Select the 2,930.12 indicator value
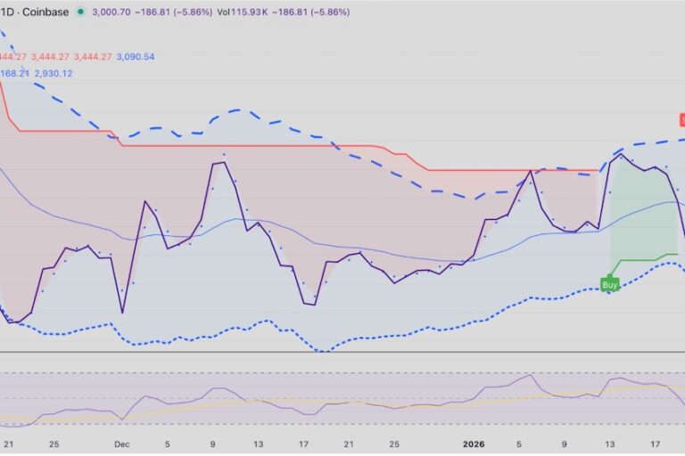Screen dimensions: 685x456 [54, 73]
